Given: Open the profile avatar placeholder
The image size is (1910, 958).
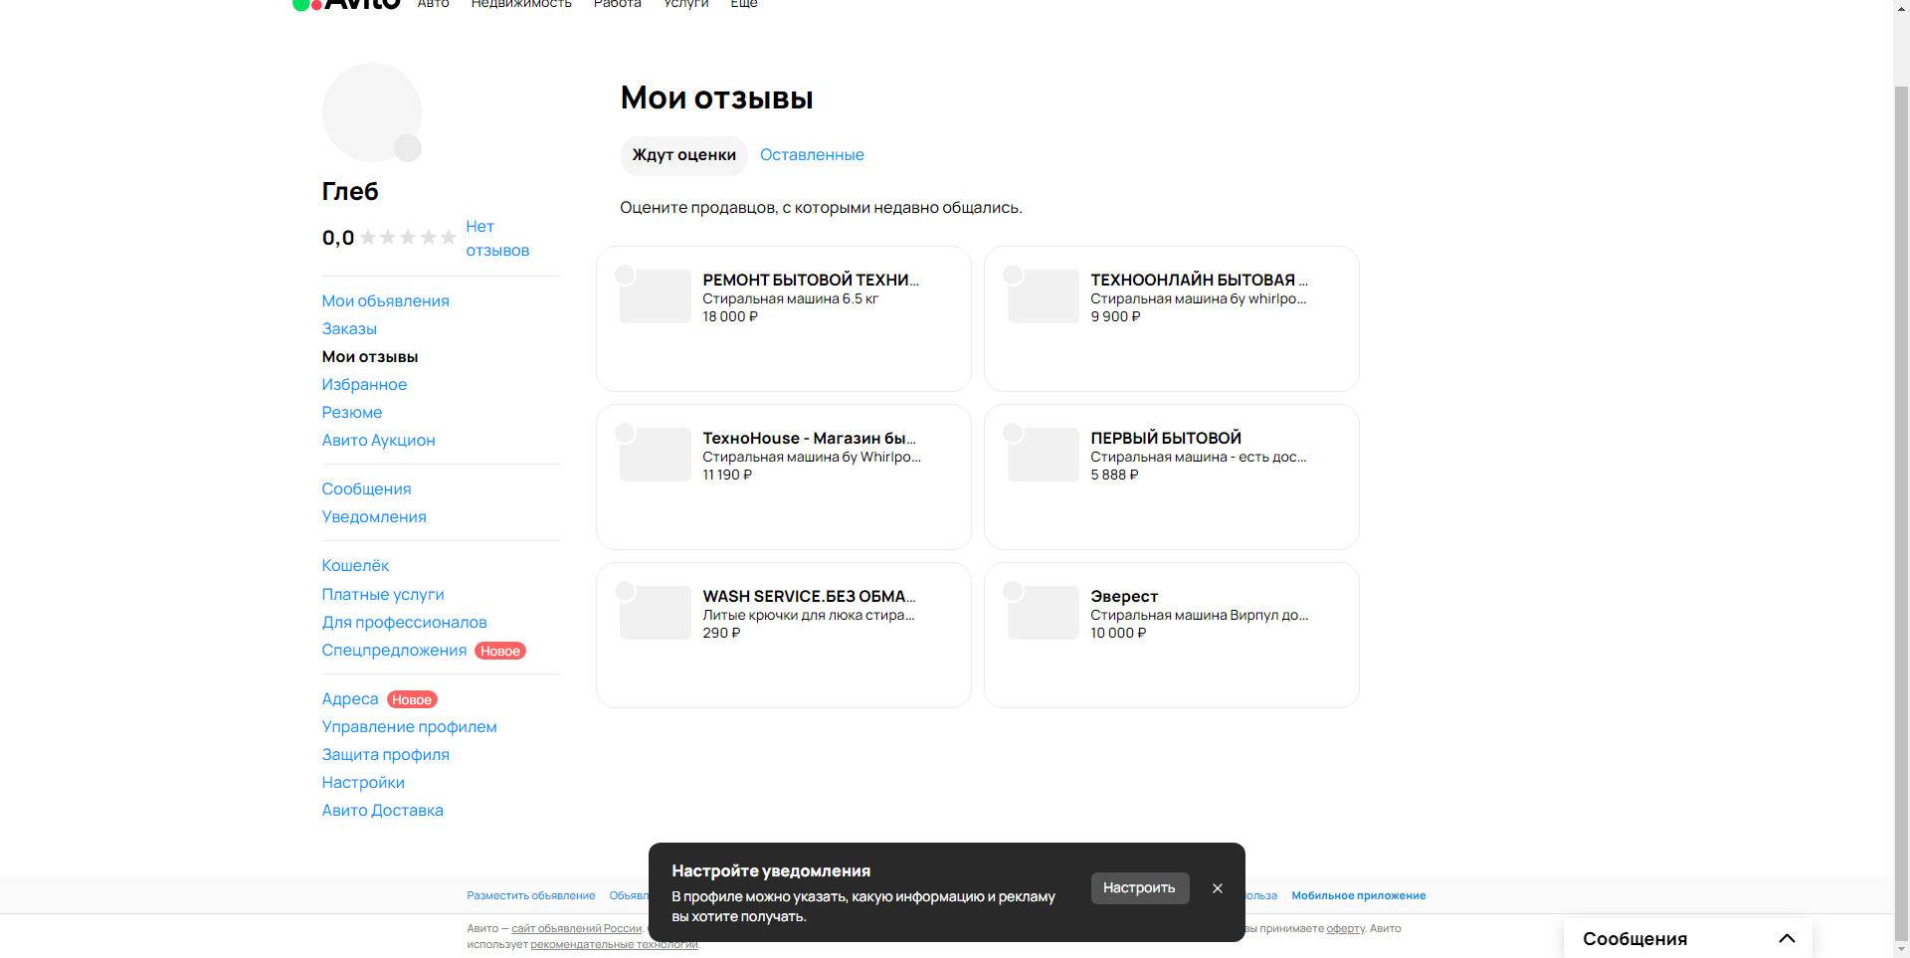Looking at the screenshot, I should pyautogui.click(x=371, y=112).
